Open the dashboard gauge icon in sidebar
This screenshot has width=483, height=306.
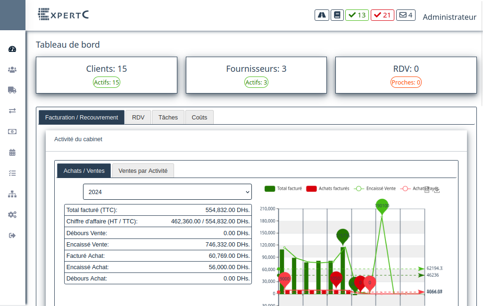[12, 49]
